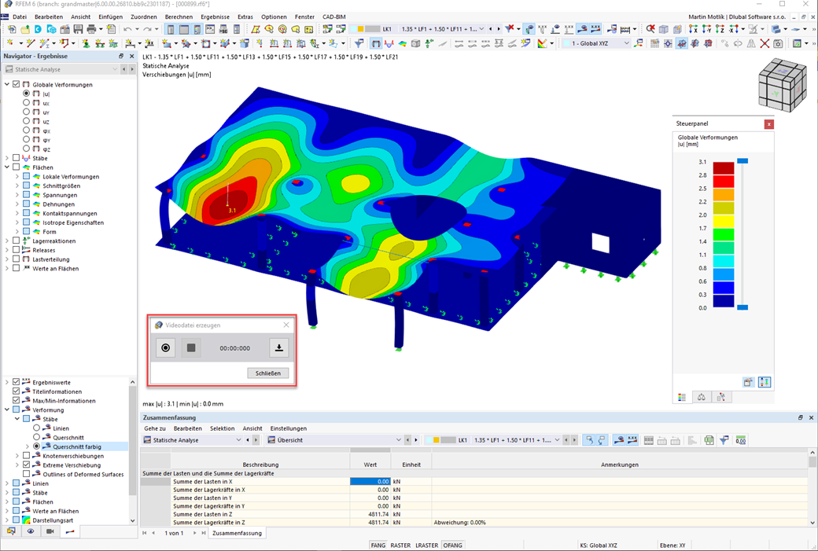Click OFANG in the status bar
Image resolution: width=818 pixels, height=551 pixels.
[452, 545]
